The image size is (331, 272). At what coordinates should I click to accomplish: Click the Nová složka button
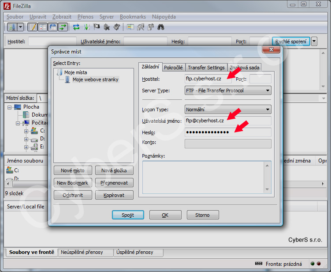[114, 170]
